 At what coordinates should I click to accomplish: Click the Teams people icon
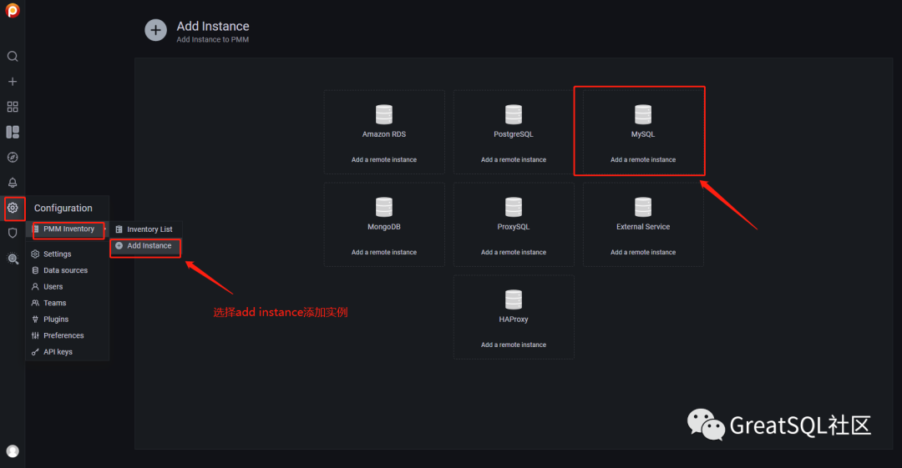coord(35,303)
